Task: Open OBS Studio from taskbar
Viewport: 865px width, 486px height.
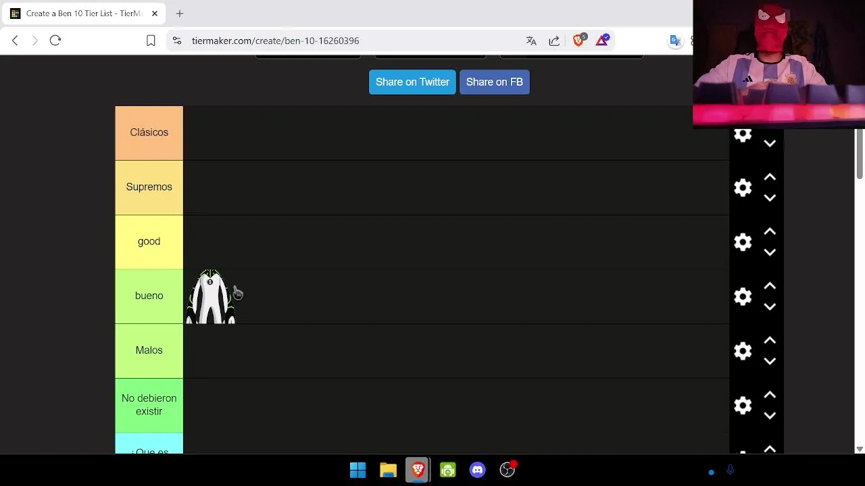Action: 508,470
